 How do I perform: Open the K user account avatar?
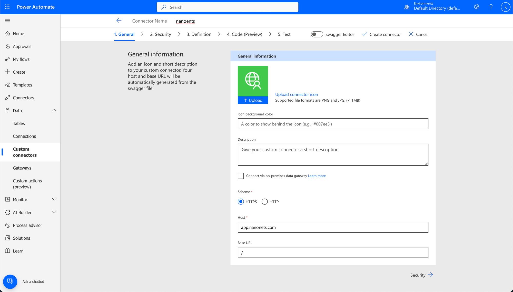point(505,7)
